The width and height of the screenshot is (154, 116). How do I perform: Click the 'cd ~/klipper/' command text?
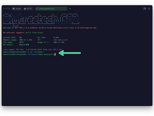click(x=37, y=52)
